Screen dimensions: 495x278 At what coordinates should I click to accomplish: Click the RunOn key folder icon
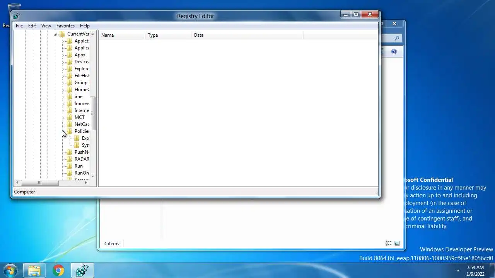point(70,173)
